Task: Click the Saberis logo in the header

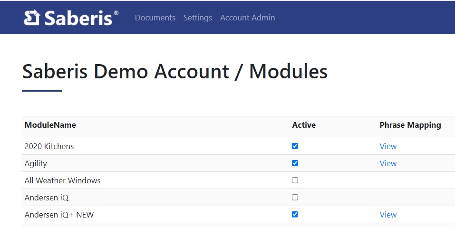Action: (70, 18)
